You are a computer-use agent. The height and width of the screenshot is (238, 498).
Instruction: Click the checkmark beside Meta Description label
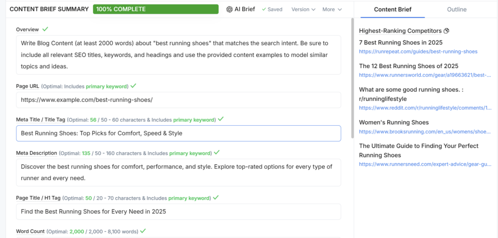[216, 153]
